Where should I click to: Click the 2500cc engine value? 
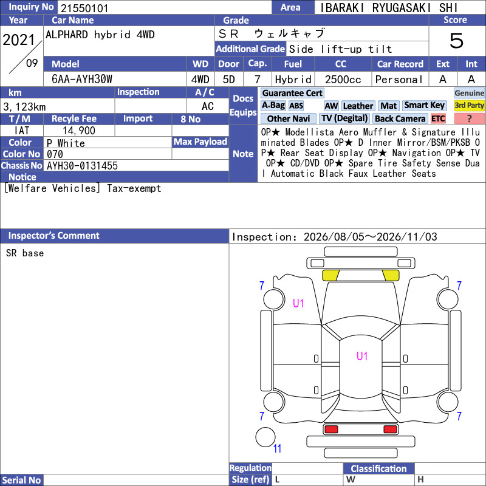[343, 80]
